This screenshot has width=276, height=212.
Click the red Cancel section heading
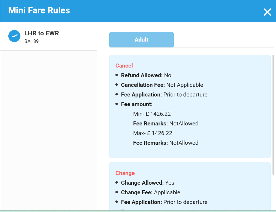pyautogui.click(x=124, y=66)
